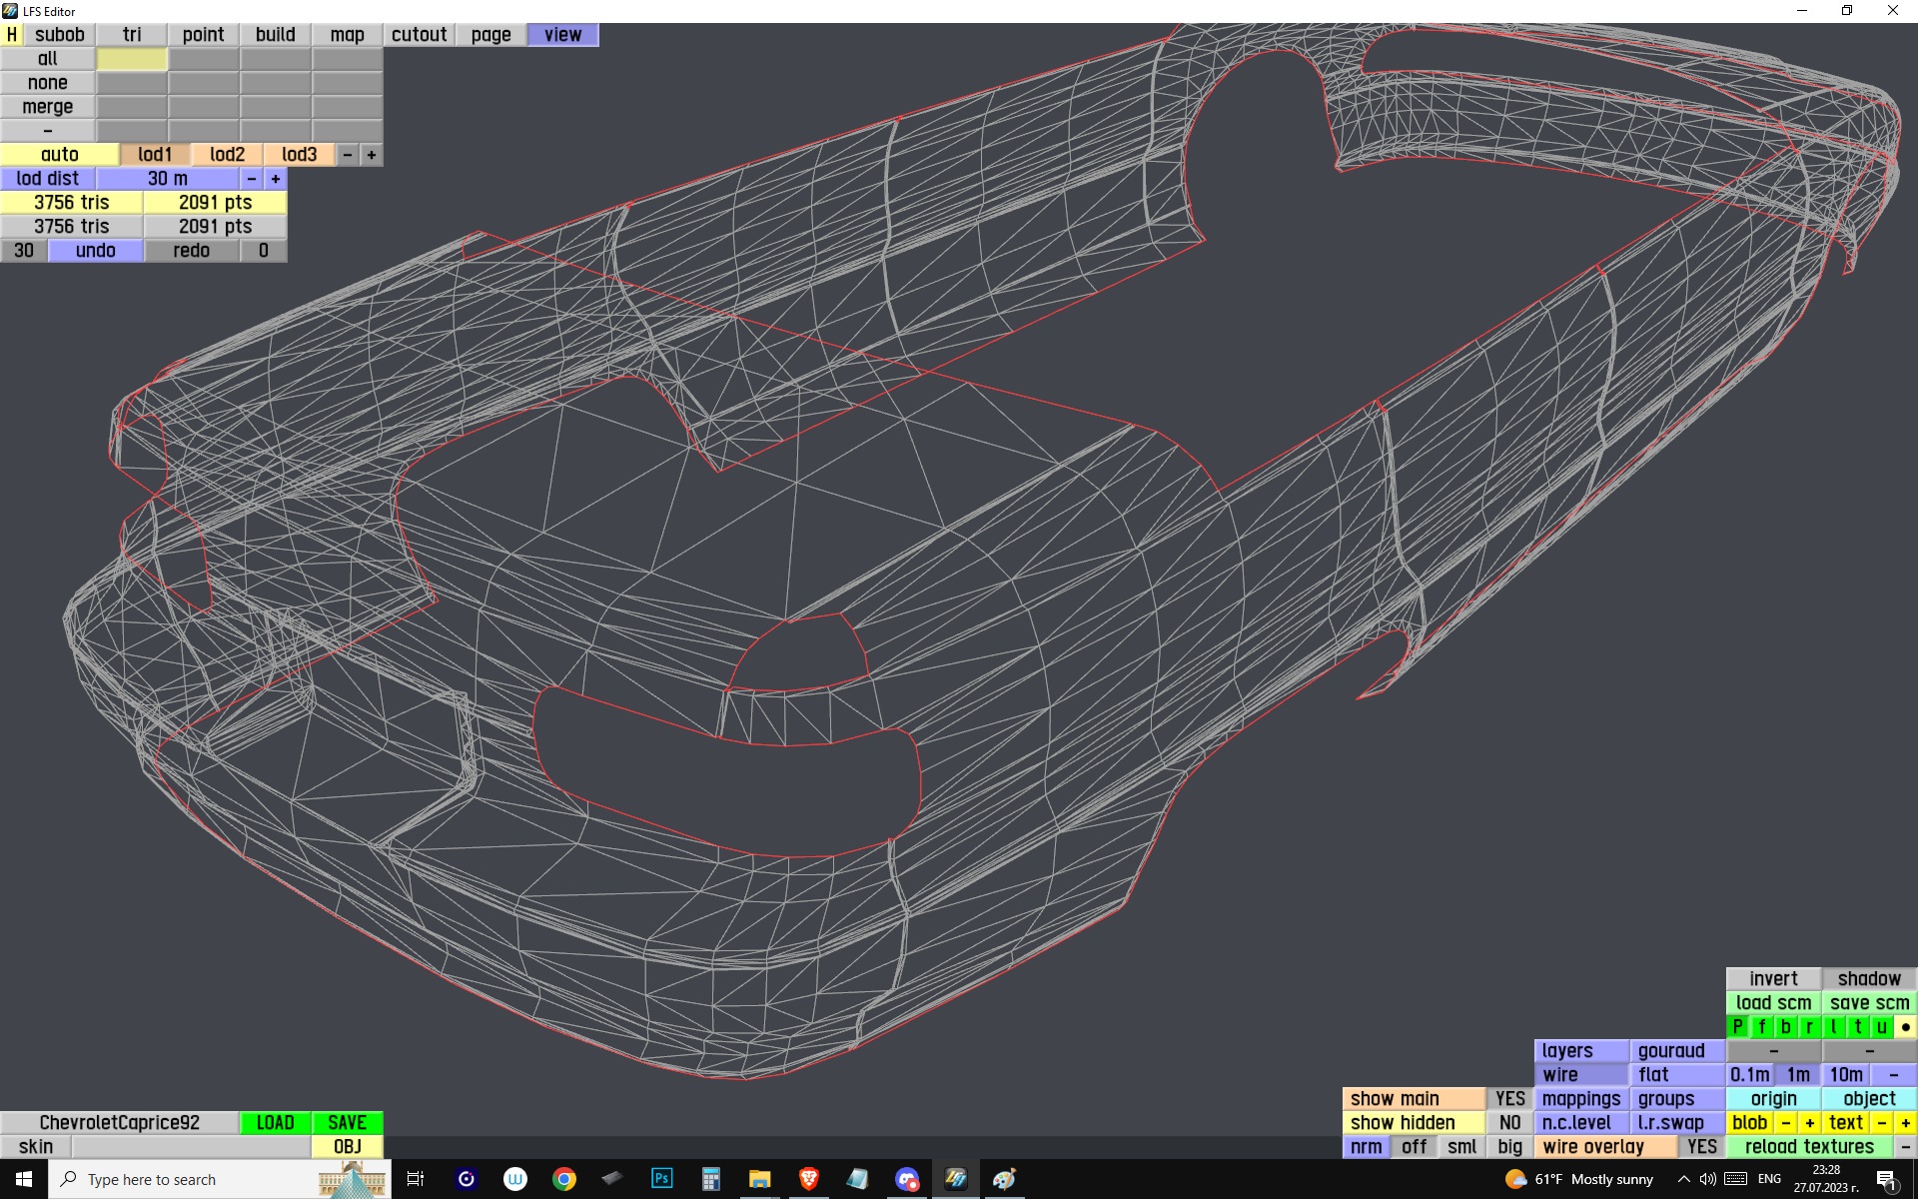This screenshot has height=1199, width=1918.
Task: Click reload textures button
Action: pyautogui.click(x=1808, y=1147)
